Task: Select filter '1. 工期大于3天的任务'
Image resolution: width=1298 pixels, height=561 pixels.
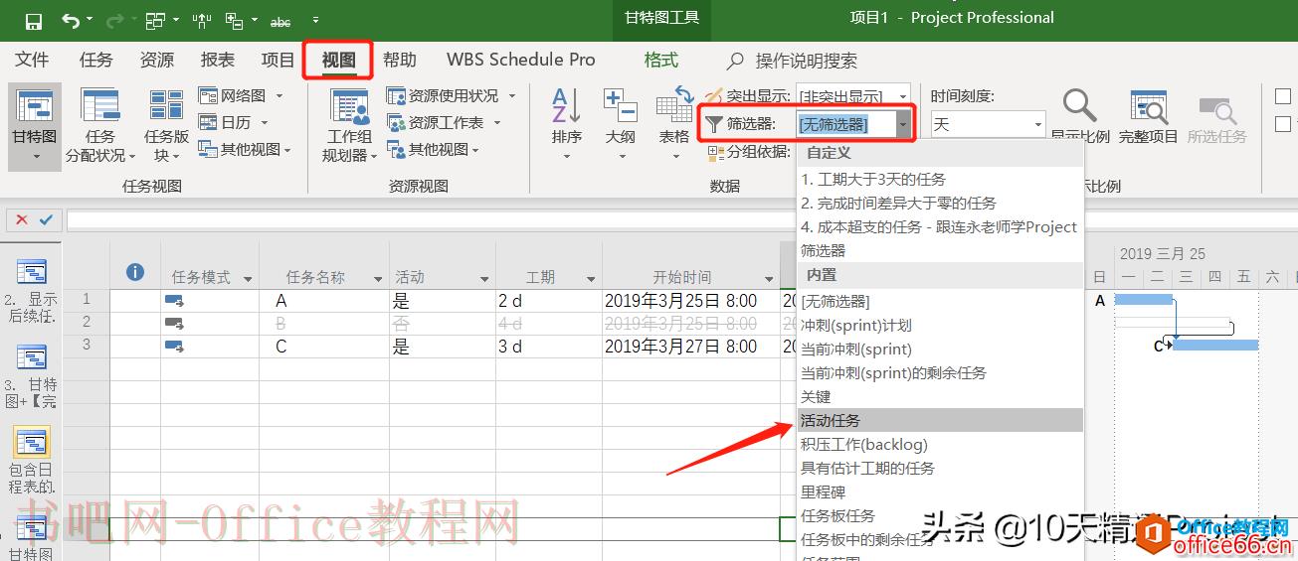Action: (x=940, y=180)
